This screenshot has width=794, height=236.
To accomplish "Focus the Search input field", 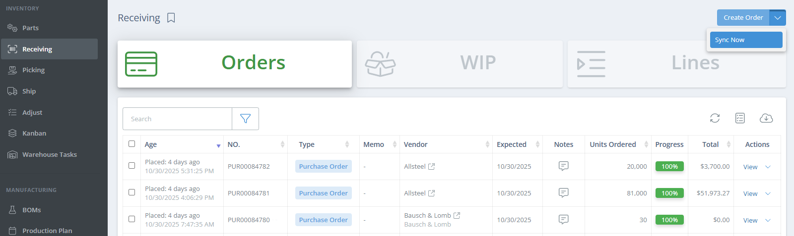I will [x=177, y=119].
